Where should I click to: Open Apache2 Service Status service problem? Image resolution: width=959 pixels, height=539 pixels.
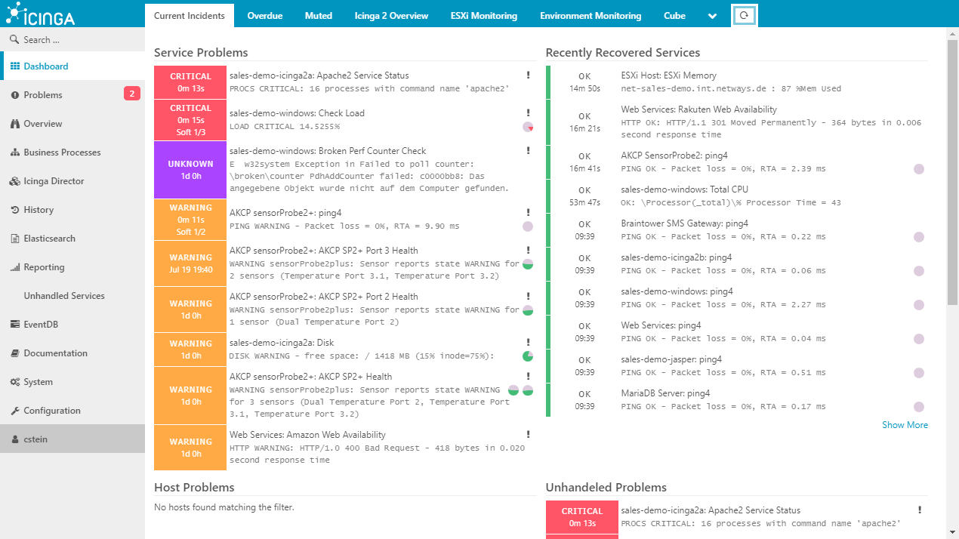click(319, 75)
